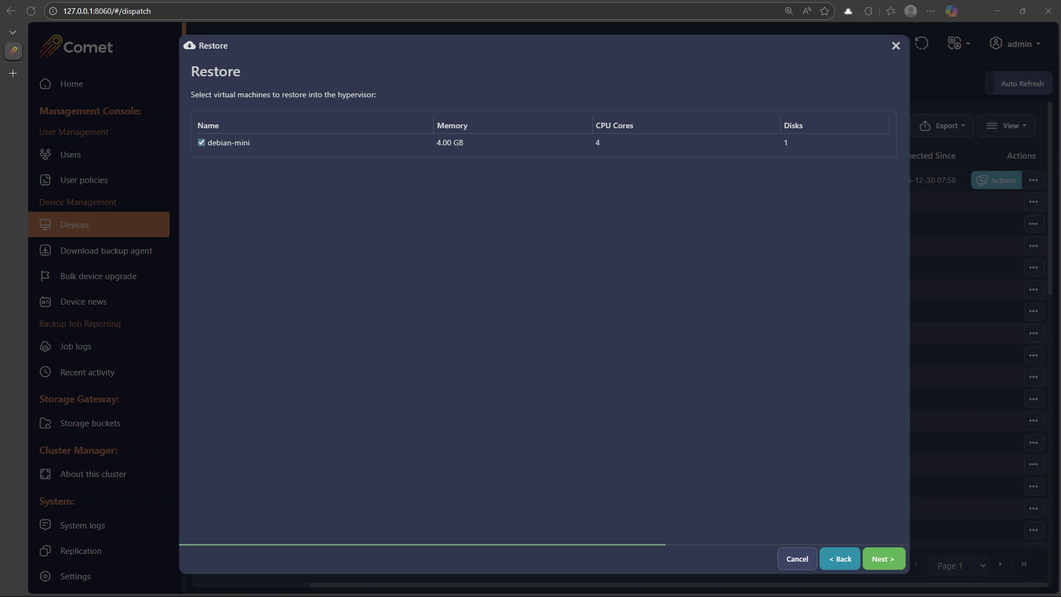
Task: Click the Storage buckets icon
Action: [x=45, y=423]
